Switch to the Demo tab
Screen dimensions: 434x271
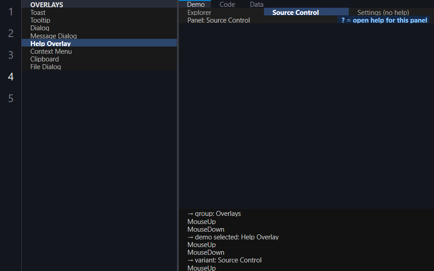(x=195, y=4)
